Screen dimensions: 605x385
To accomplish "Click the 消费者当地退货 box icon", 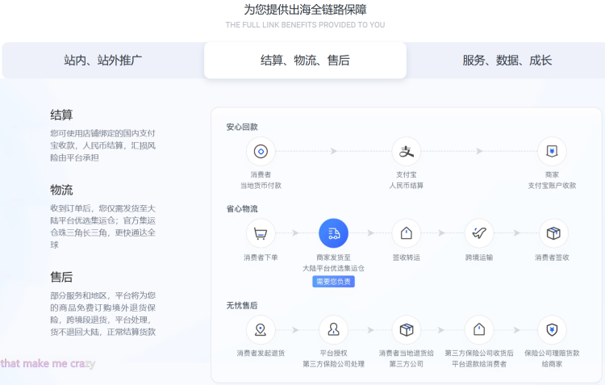I will [407, 330].
